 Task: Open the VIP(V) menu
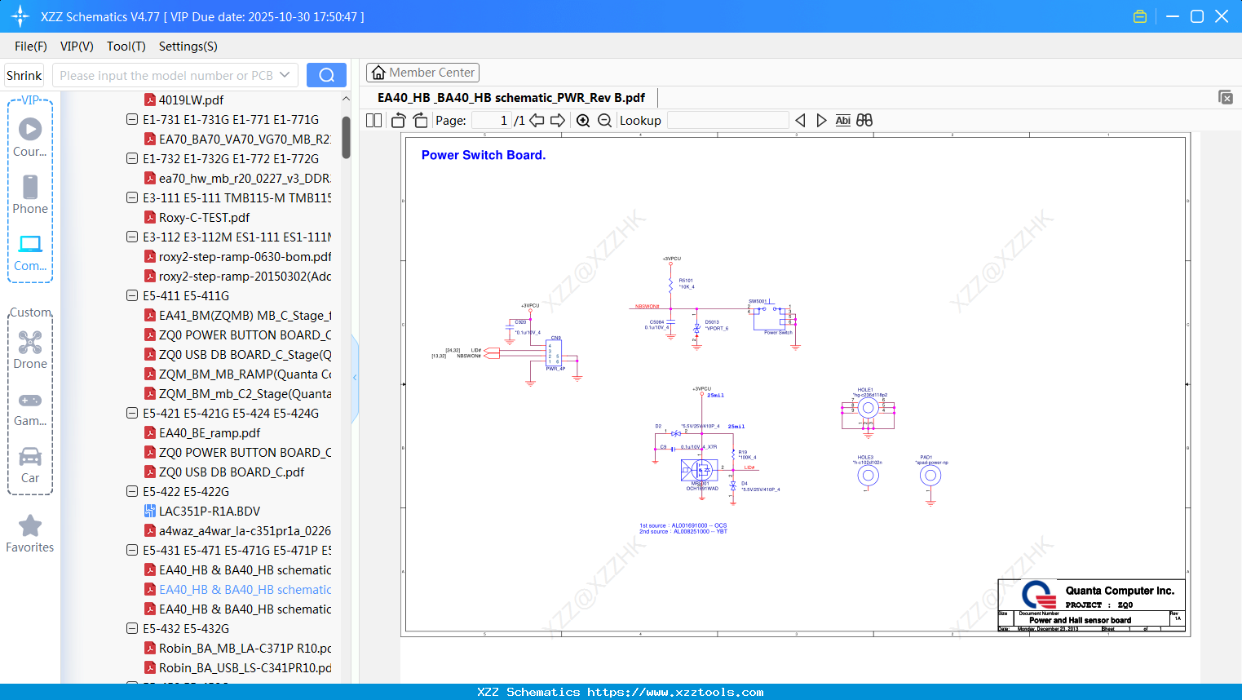(77, 47)
